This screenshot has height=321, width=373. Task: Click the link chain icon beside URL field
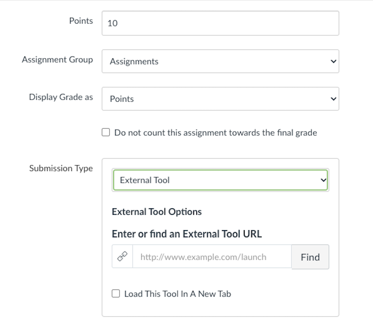tap(122, 257)
